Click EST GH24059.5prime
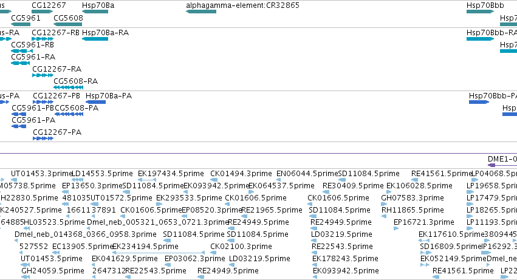517x280 pixels. (53, 271)
